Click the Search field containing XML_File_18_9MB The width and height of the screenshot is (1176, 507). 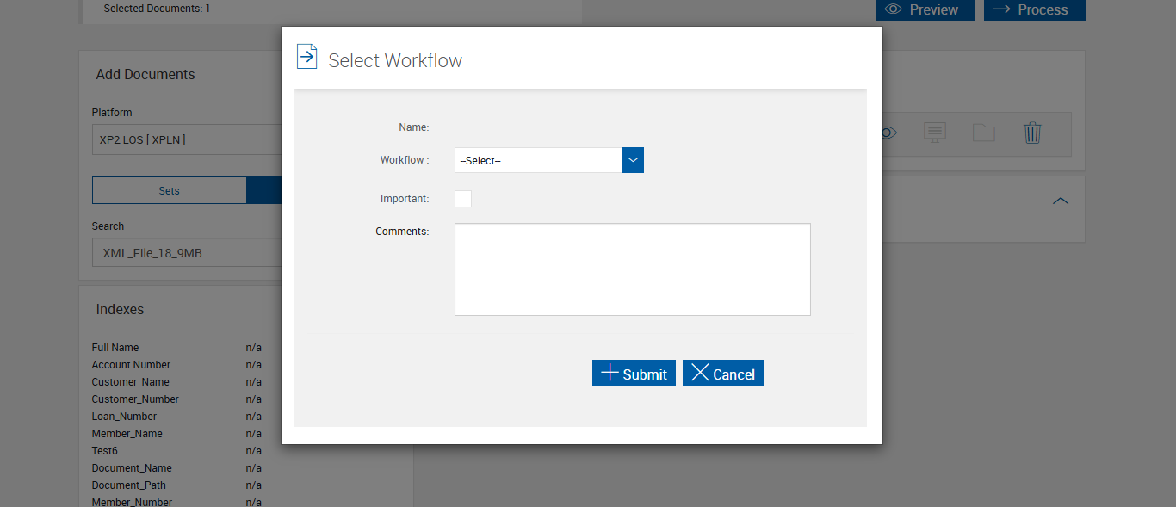coord(187,253)
